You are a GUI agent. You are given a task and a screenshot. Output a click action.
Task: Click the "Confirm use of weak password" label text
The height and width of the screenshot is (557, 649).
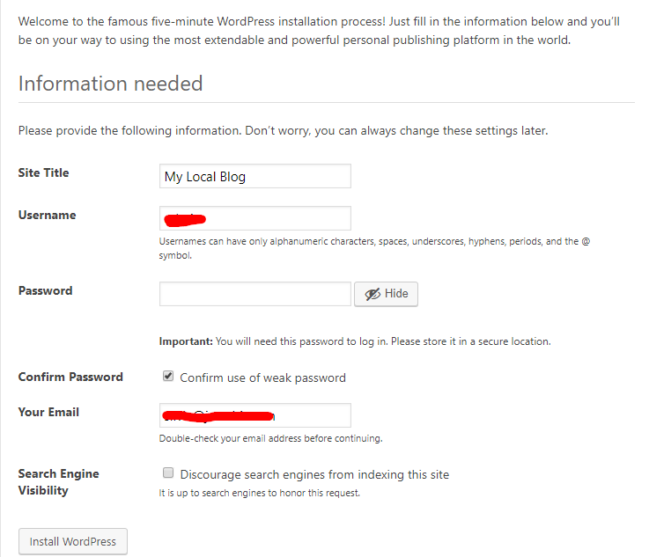(262, 377)
